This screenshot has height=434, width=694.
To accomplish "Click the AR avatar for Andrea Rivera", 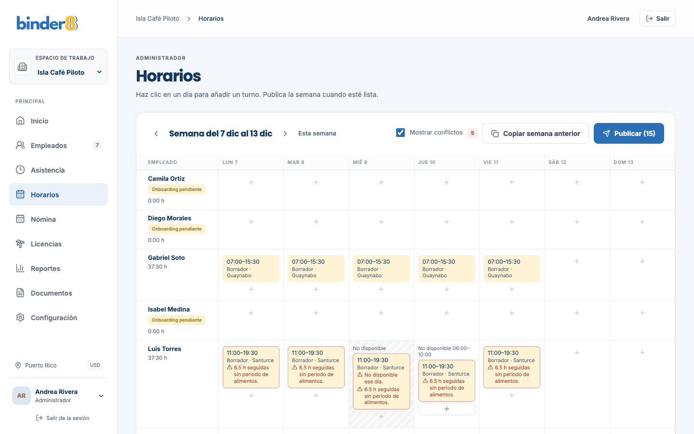I will (22, 396).
